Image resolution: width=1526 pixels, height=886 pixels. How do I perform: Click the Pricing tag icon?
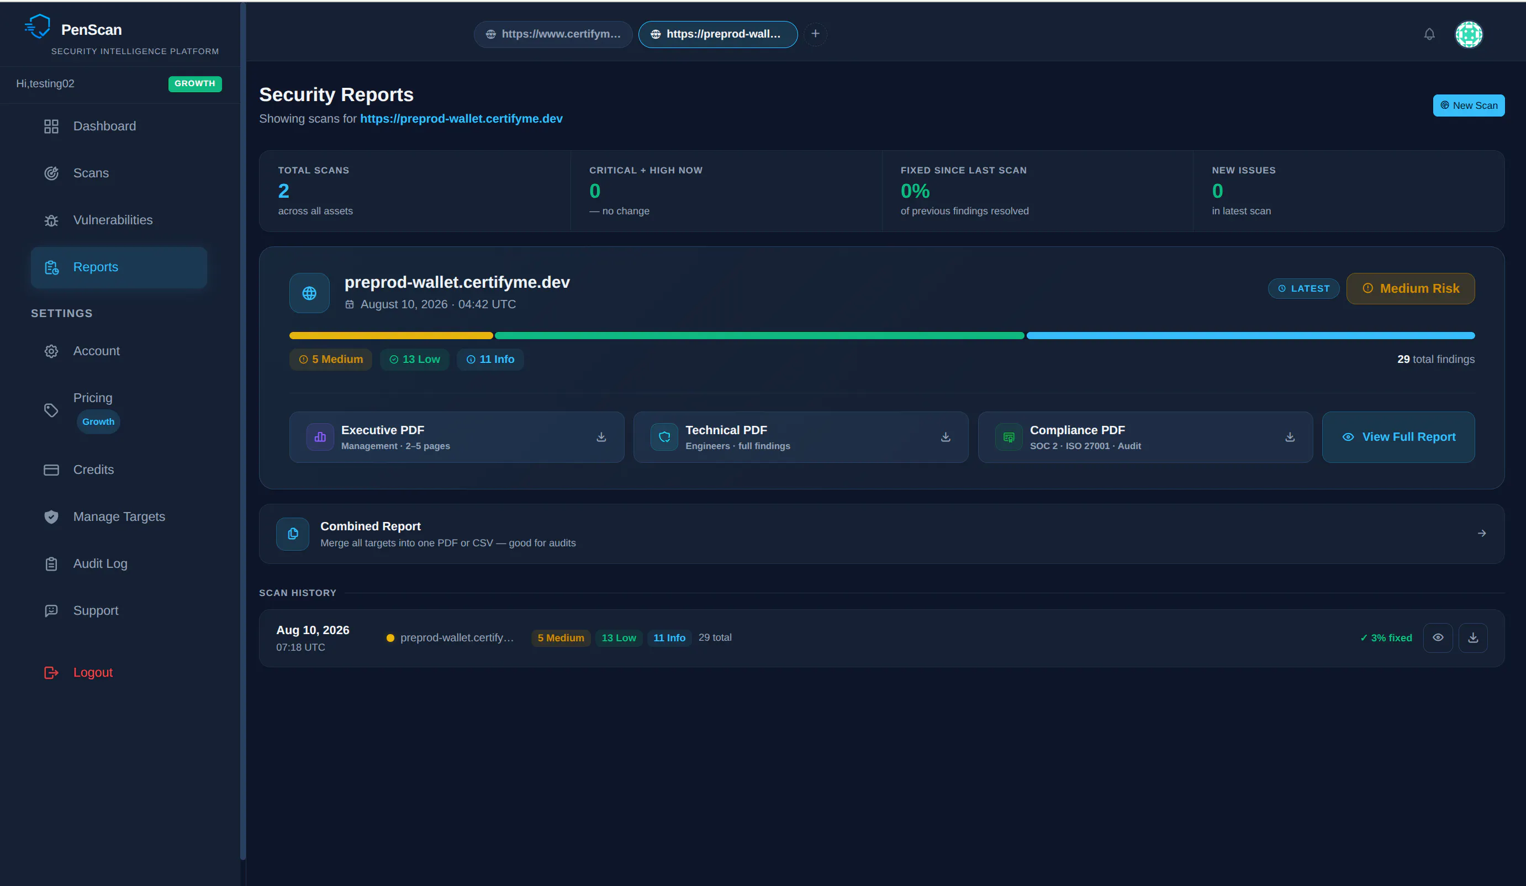tap(51, 410)
